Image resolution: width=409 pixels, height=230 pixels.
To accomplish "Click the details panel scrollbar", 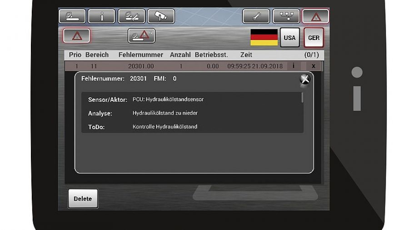I will coord(302,98).
